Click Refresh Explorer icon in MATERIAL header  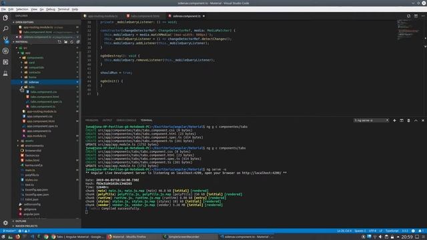71,42
